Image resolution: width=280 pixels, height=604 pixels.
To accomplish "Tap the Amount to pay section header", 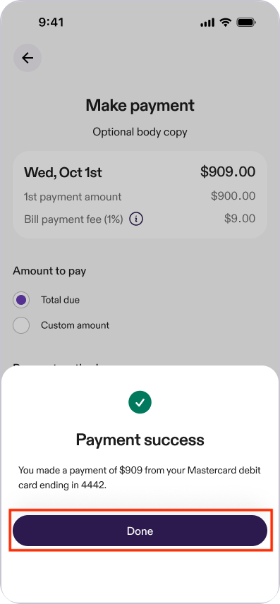I will 49,271.
